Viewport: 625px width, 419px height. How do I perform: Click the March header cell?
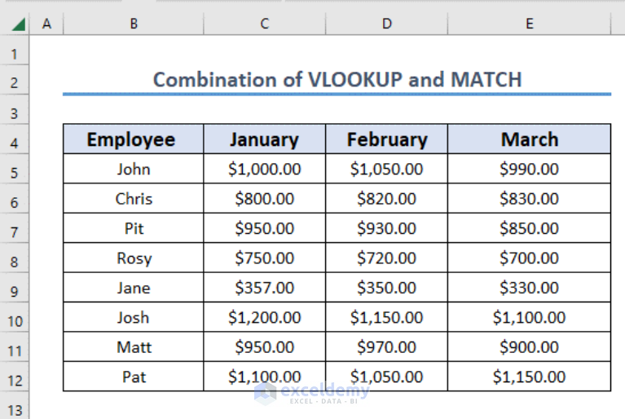530,139
